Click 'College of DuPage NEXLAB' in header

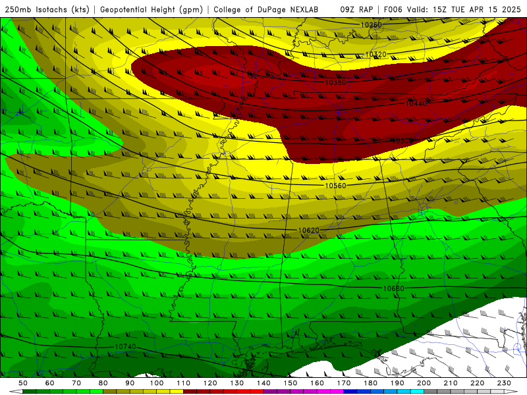(265, 10)
